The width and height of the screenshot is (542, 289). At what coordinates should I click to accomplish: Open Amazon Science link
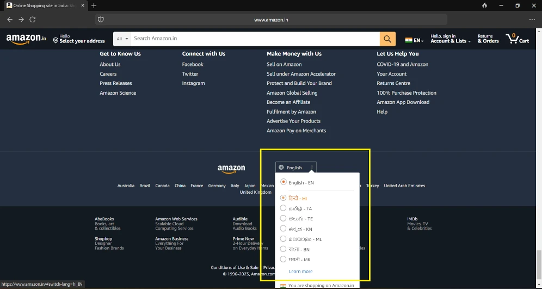pyautogui.click(x=118, y=93)
